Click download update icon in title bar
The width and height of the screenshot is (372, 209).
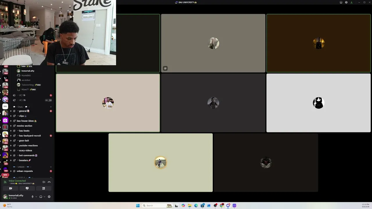point(351,2)
